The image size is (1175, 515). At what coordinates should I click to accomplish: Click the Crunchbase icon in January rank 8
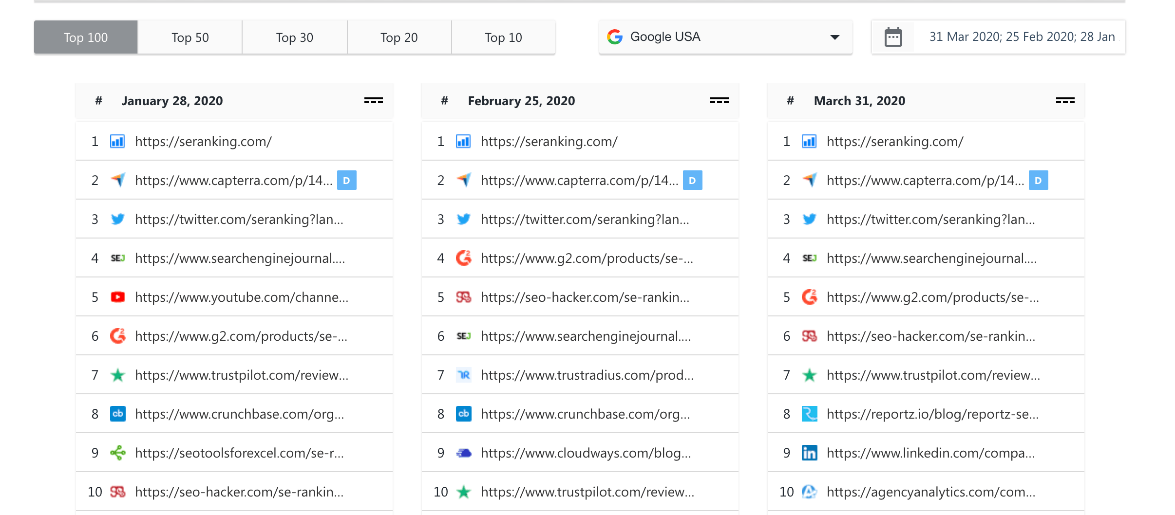point(118,414)
